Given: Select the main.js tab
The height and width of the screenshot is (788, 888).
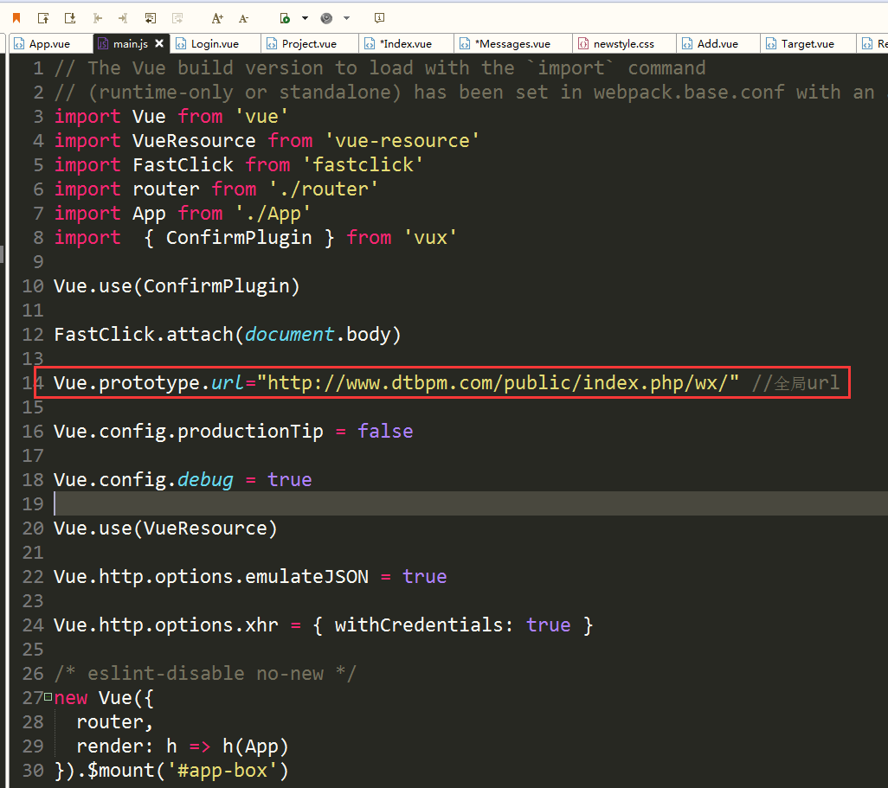Looking at the screenshot, I should (130, 43).
